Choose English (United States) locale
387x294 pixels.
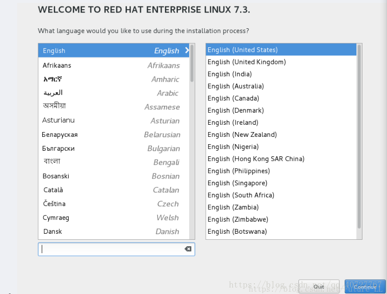click(x=281, y=50)
